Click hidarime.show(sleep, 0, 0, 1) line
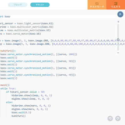Image resolution: width=125 pixels, height=125 pixels. (32, 95)
